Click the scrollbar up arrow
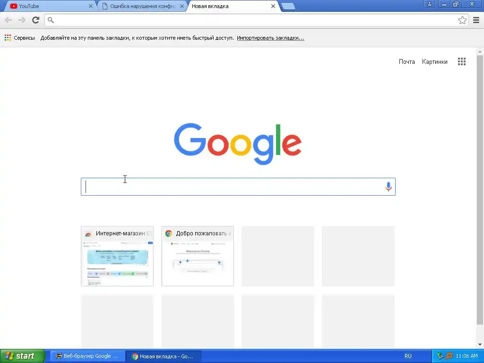484x363 pixels. coord(480,51)
